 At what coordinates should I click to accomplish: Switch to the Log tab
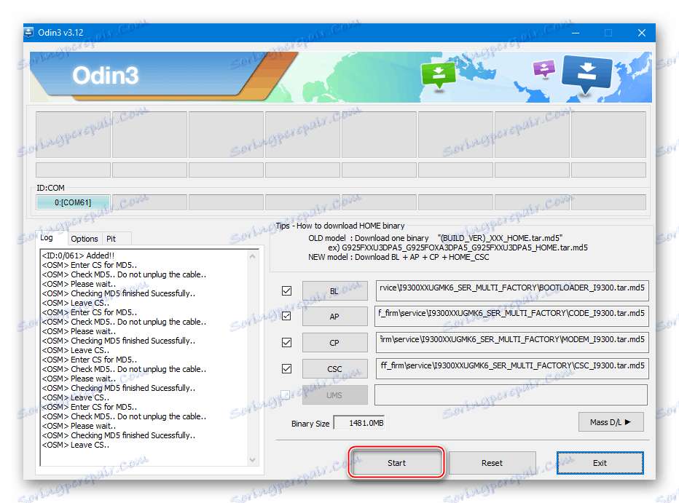coord(47,238)
